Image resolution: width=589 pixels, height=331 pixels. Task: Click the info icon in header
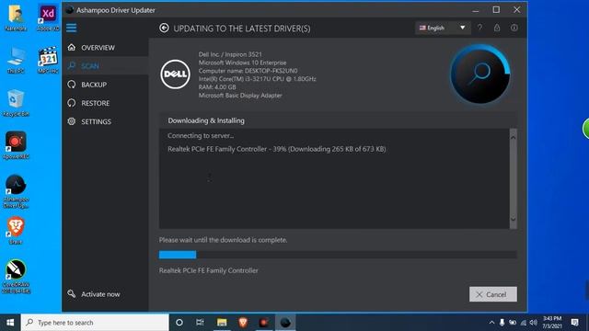(514, 28)
